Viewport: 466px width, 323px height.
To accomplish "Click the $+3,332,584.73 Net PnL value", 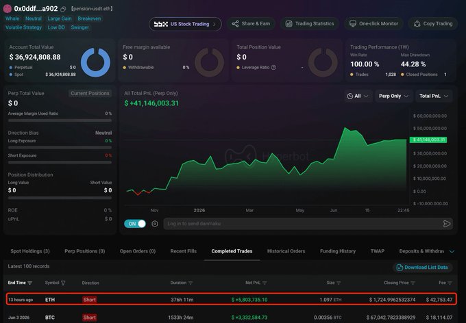I will coord(249,318).
